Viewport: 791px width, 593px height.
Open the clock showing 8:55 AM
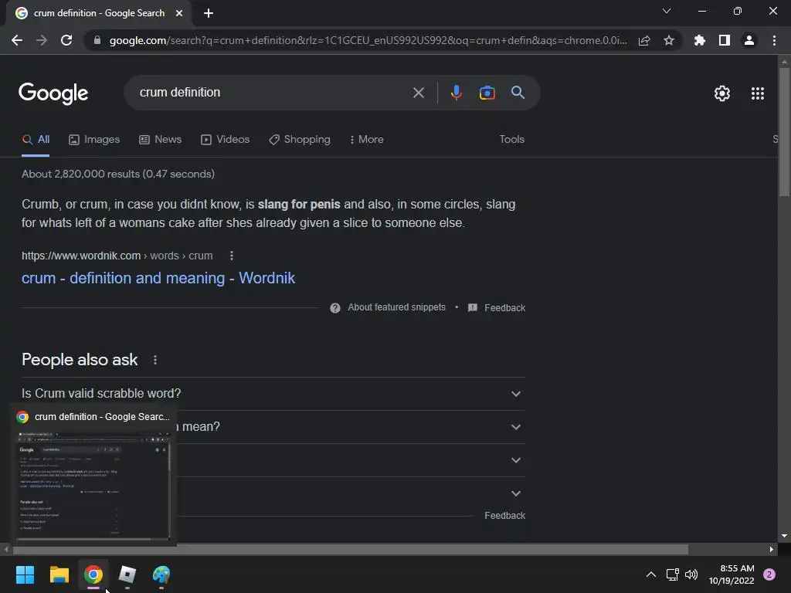point(732,574)
